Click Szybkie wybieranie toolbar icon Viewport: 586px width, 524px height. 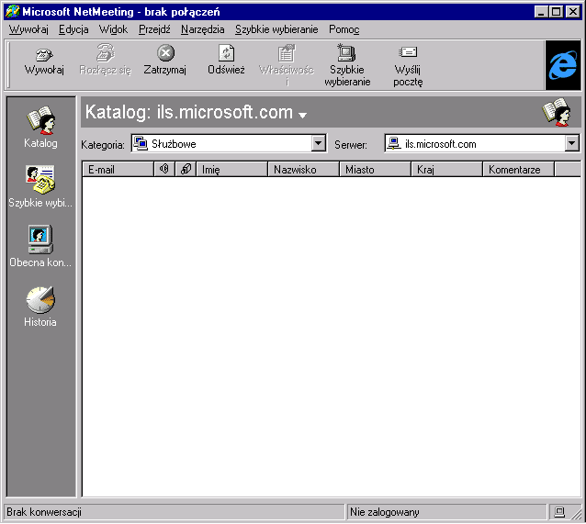pos(347,53)
